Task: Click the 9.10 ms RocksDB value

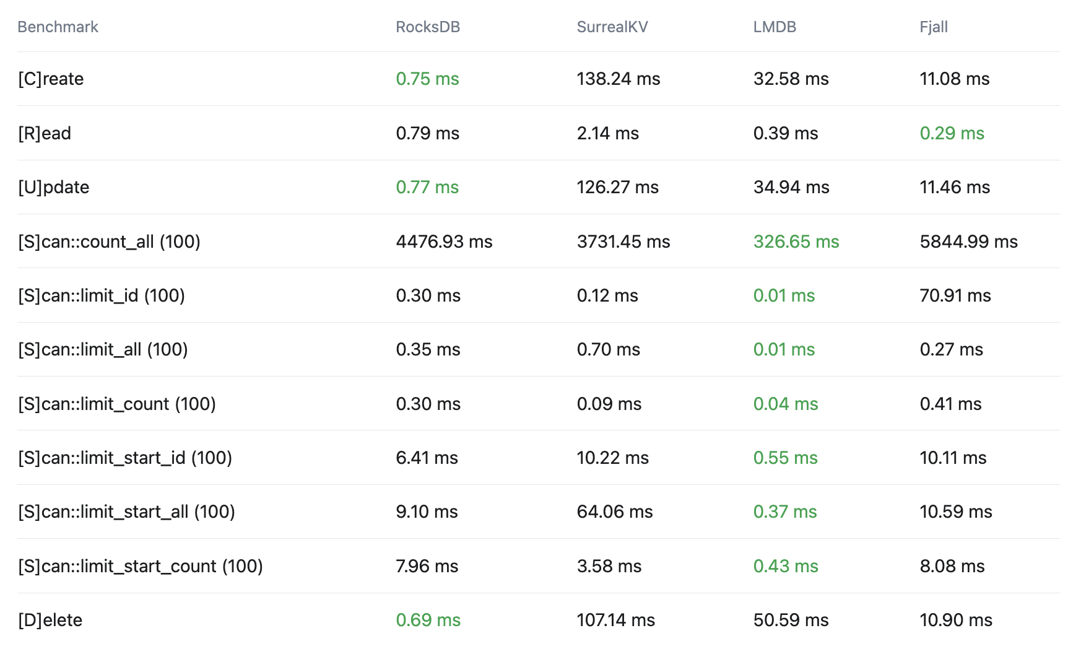Action: [427, 512]
